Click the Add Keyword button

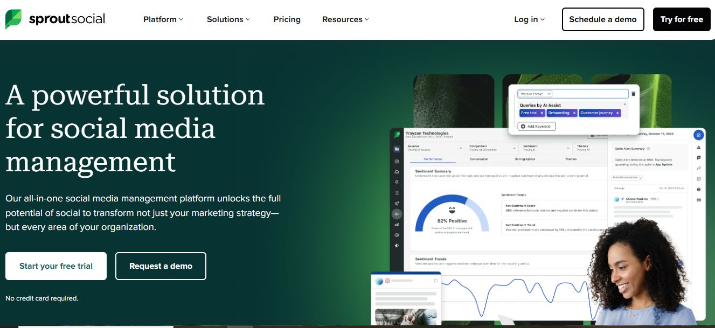pyautogui.click(x=537, y=126)
